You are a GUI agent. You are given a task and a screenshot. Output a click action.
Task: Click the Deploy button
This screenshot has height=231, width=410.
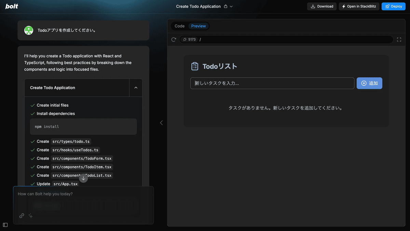pyautogui.click(x=393, y=6)
